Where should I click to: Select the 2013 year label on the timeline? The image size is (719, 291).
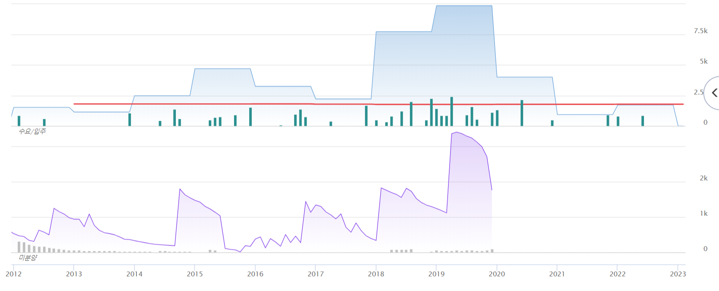(x=74, y=274)
